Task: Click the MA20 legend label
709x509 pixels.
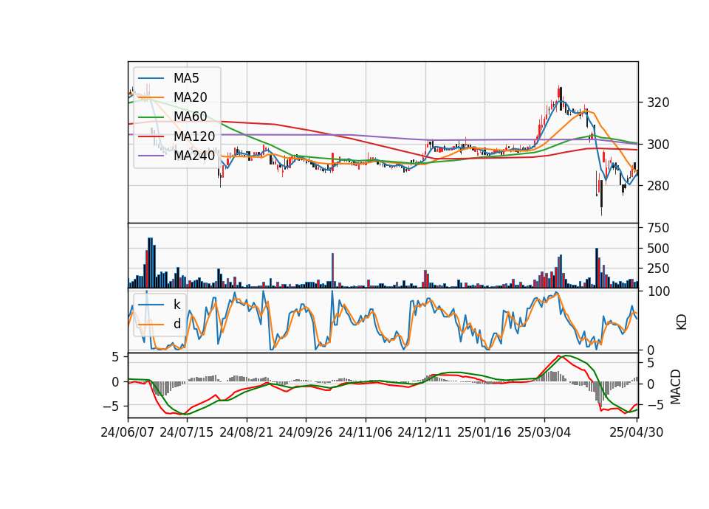Action: (x=190, y=97)
